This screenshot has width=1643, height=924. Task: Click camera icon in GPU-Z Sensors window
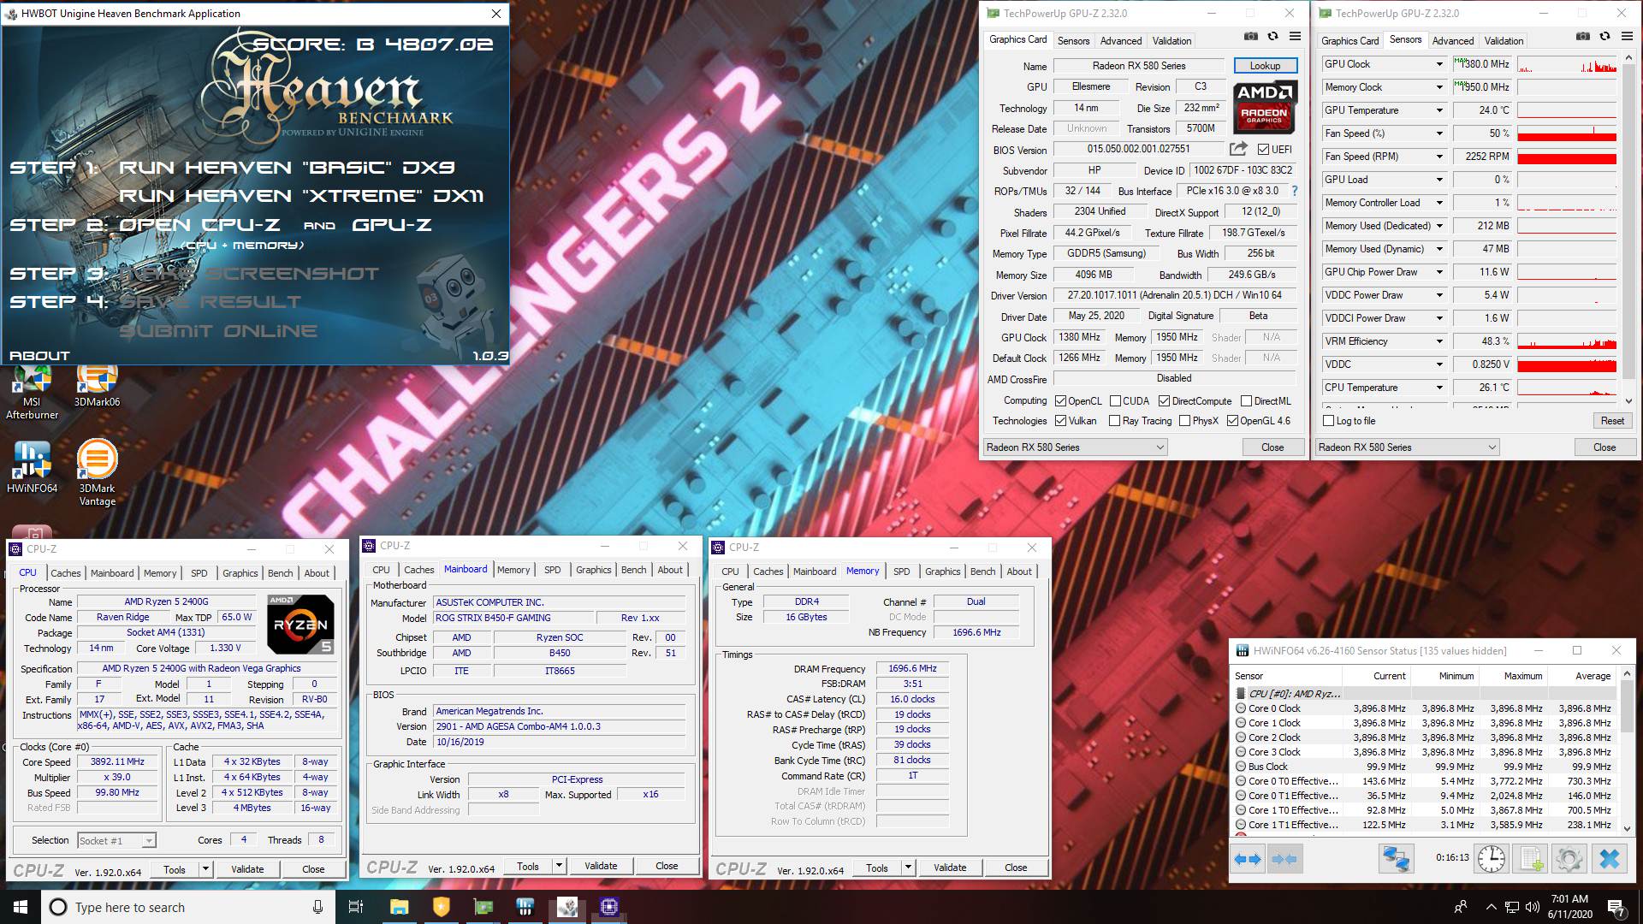1583,36
